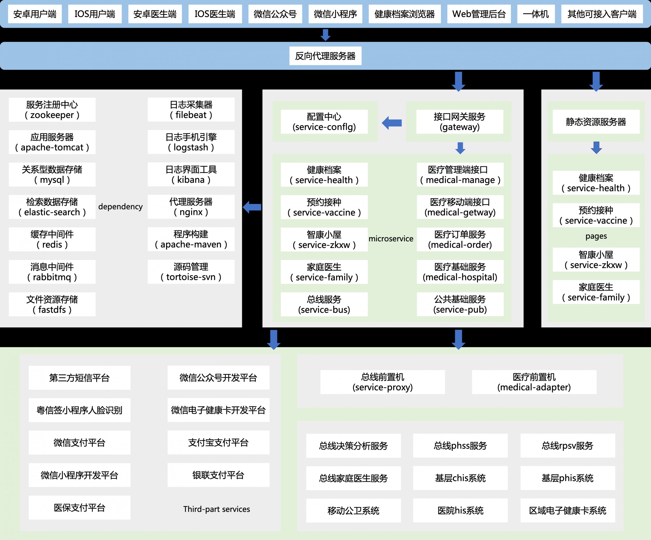Select the 总线前置机 service-proxy box
Viewport: 651px width, 540px height.
point(382,382)
